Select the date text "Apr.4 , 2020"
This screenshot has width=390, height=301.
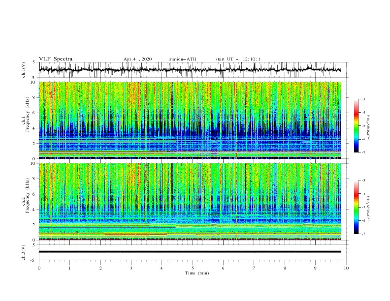(137, 59)
